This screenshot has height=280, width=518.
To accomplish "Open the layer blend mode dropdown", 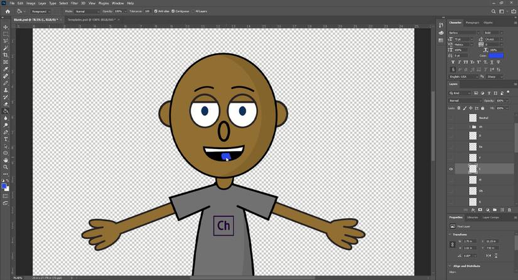I will pos(465,100).
